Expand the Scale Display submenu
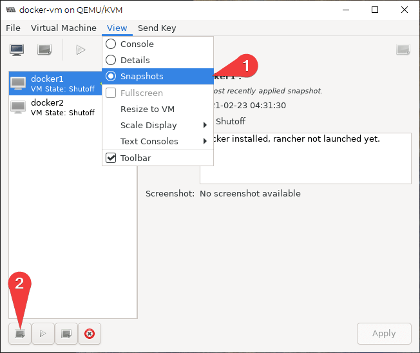This screenshot has height=353, width=420. coord(157,125)
